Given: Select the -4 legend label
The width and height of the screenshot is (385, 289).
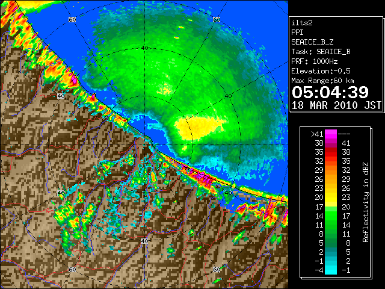Looking at the screenshot, I should [x=319, y=270].
